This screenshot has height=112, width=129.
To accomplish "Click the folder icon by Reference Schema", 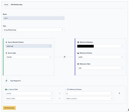I will point(78,53).
